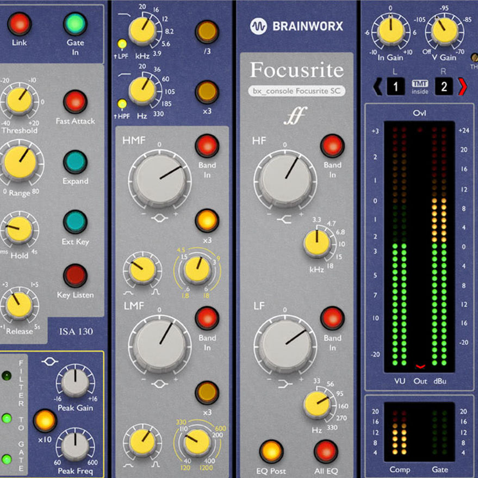
Task: Select channel 2 box under R
Action: 444,87
